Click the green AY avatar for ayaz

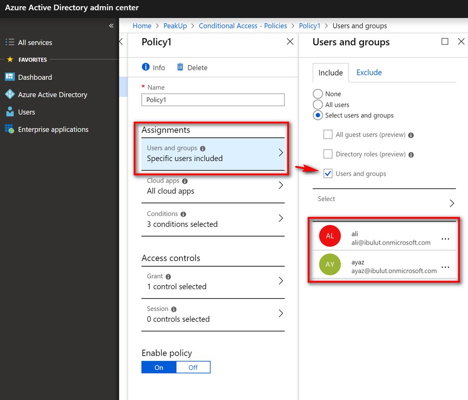tap(330, 264)
